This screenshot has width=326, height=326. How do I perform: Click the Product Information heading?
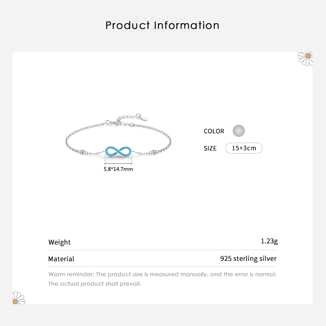[x=162, y=25]
